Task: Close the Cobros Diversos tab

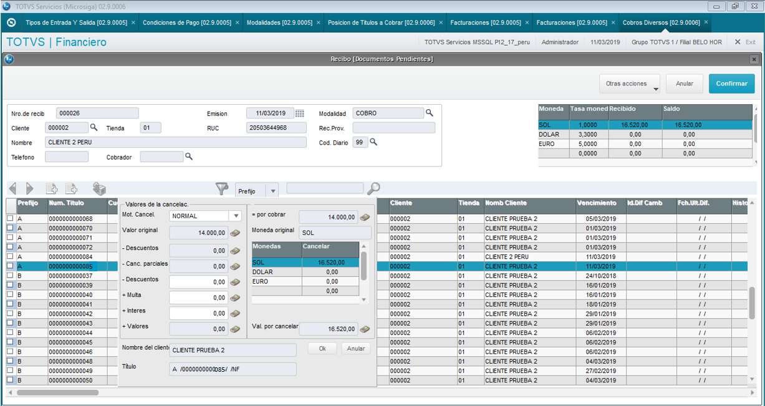Action: tap(706, 22)
